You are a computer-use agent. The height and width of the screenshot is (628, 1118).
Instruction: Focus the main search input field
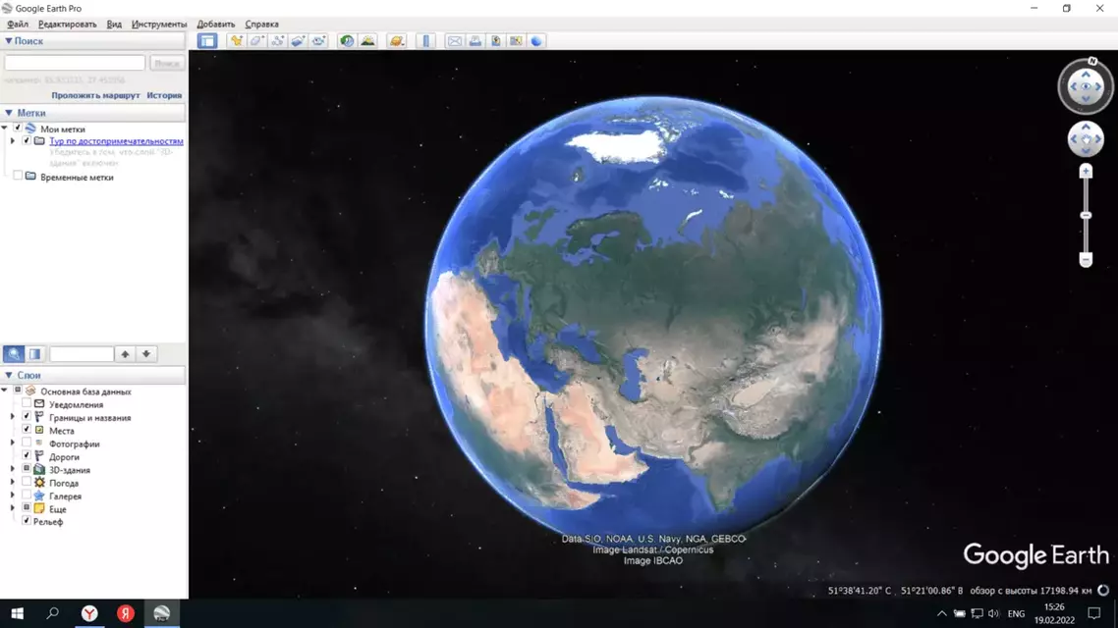click(75, 64)
